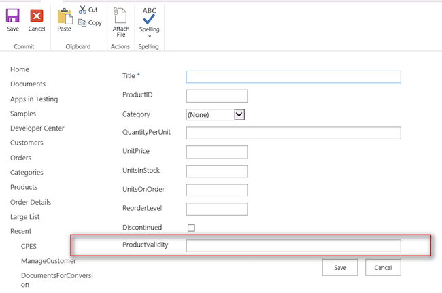Click the Attach File paperclip icon
442x293 pixels.
tap(120, 16)
